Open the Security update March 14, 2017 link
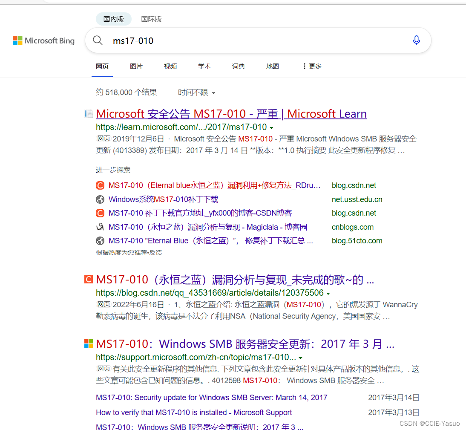 pos(212,398)
